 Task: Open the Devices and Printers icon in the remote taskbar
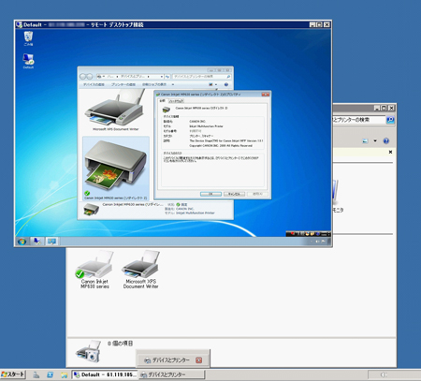pyautogui.click(x=51, y=242)
